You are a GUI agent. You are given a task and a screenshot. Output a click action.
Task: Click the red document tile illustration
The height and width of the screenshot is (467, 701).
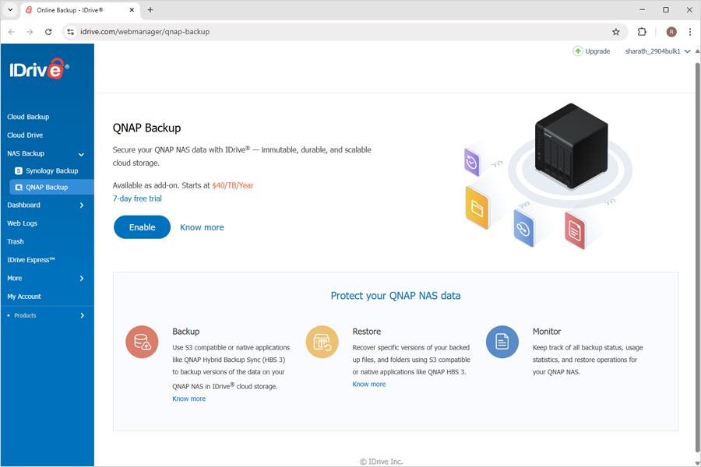pos(575,230)
